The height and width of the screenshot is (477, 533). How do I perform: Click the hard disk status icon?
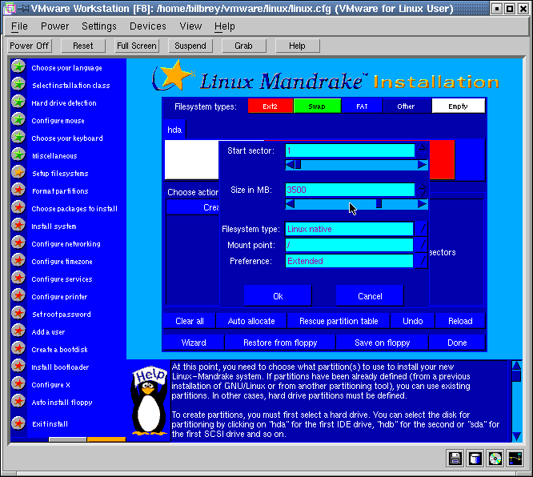tap(475, 459)
